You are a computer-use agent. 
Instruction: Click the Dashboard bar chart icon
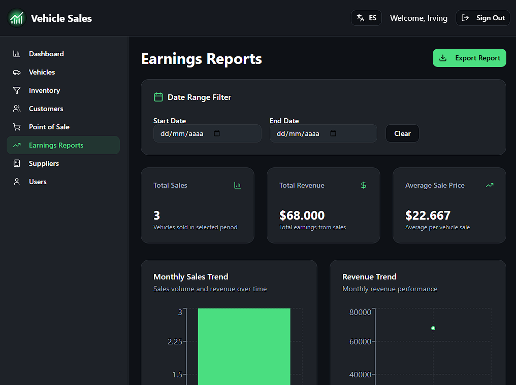coord(17,54)
